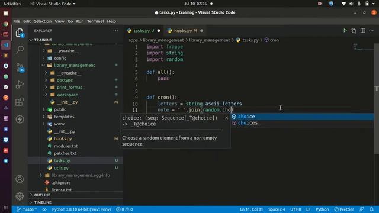This screenshot has height=213, width=379.
Task: Open the Manage gear icon
Action: click(20, 196)
